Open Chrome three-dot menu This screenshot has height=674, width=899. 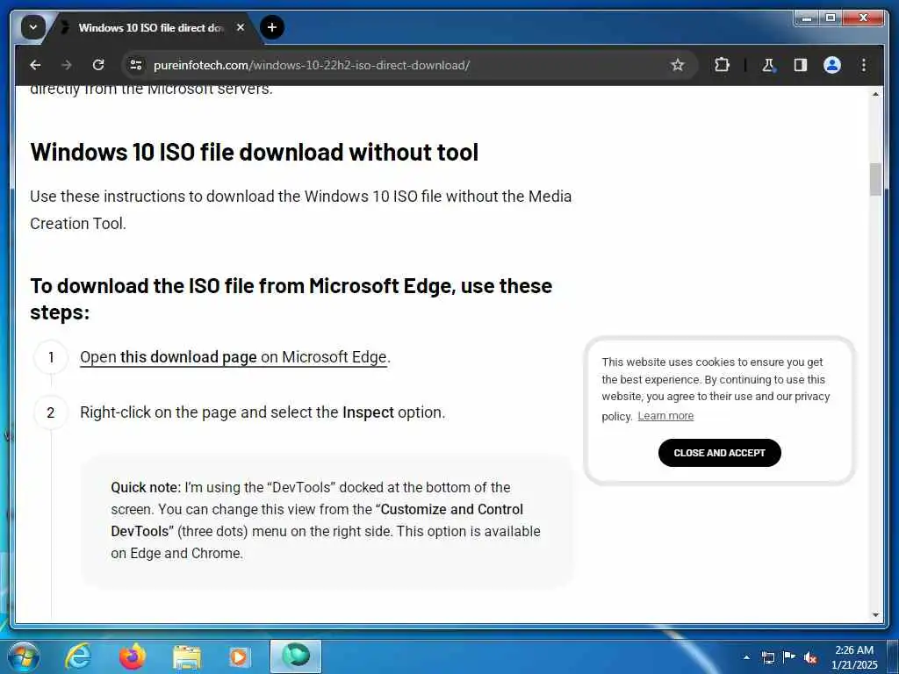(x=864, y=65)
